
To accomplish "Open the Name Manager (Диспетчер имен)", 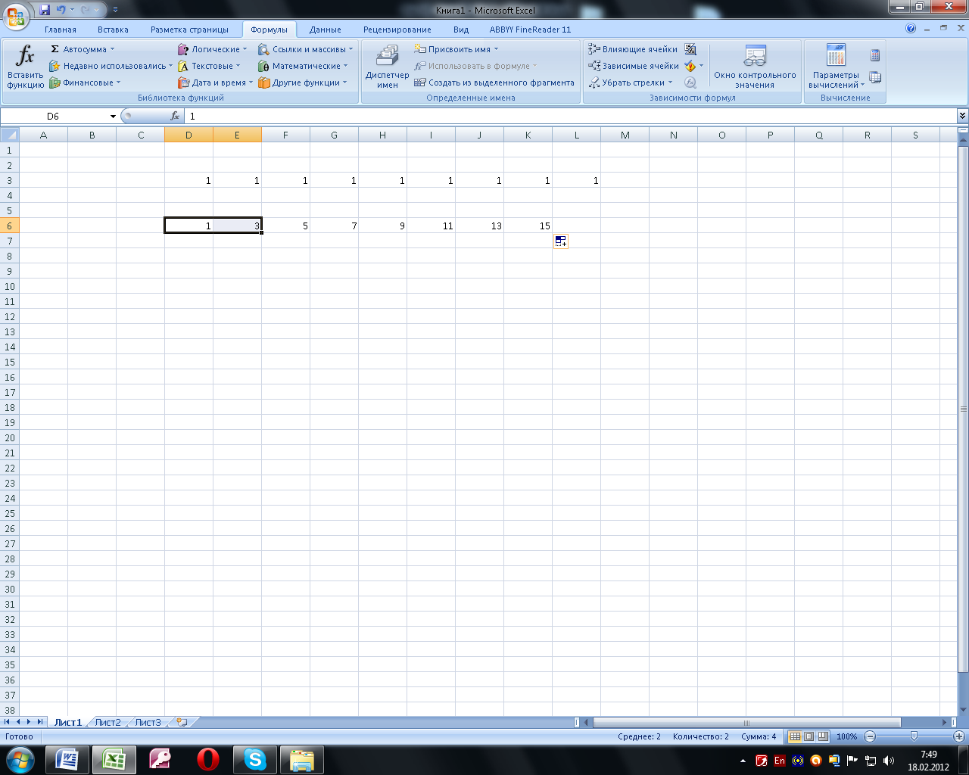I will point(387,67).
